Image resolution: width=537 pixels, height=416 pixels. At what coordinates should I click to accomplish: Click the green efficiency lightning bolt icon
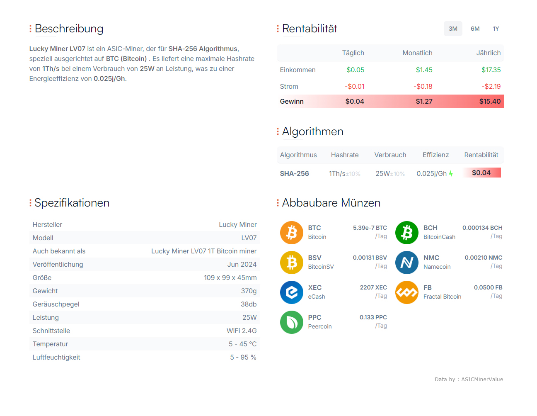pyautogui.click(x=451, y=174)
